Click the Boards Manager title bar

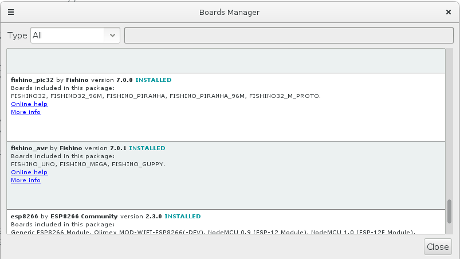click(x=229, y=11)
